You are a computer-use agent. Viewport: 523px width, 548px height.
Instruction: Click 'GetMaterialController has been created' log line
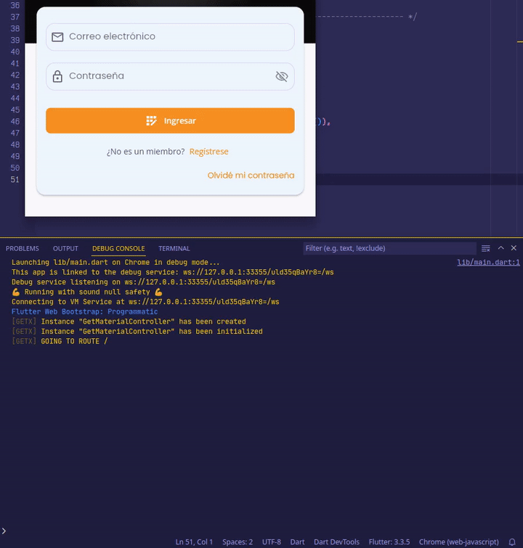129,322
